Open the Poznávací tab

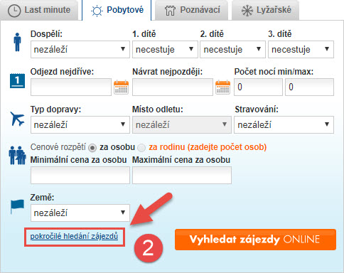192,10
